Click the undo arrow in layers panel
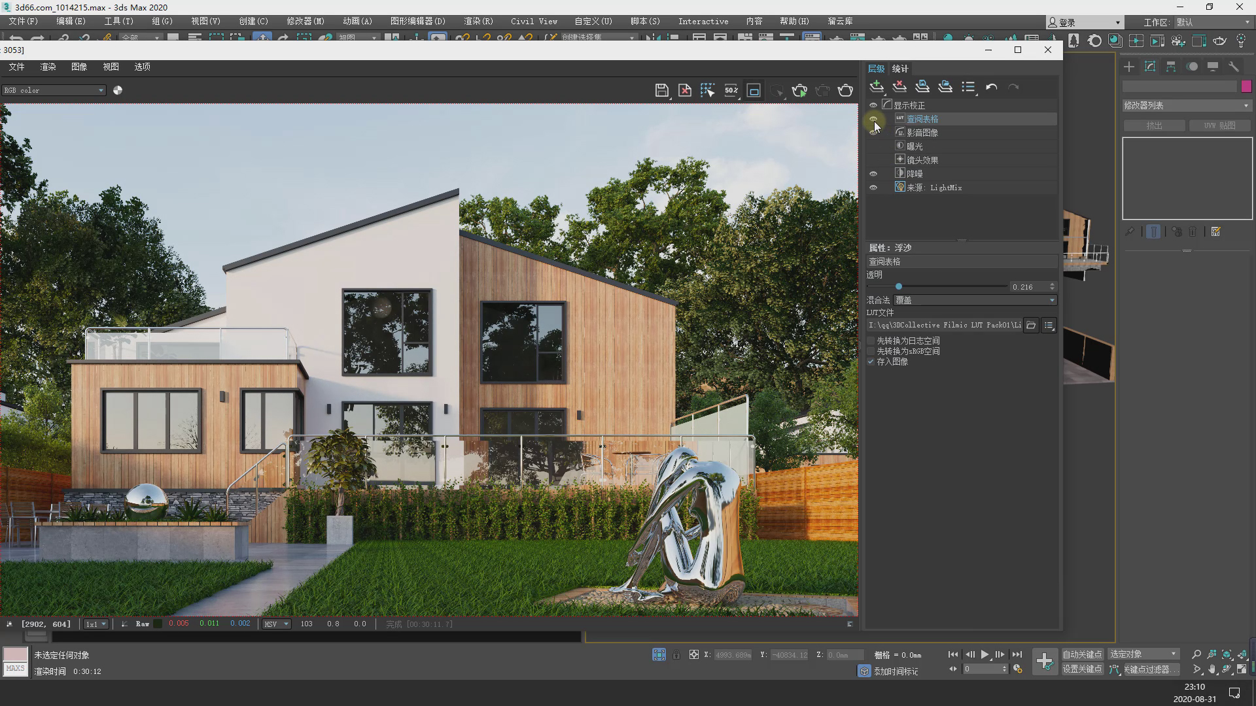Screen dimensions: 1256x706 pos(991,87)
